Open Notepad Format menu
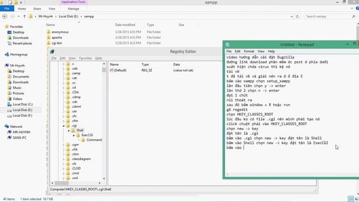Screen dimensions: 359x202 249,51
